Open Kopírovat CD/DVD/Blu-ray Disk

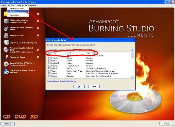[23, 43]
